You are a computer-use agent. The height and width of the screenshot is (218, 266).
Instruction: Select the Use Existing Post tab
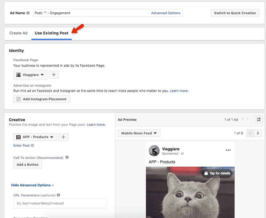coord(52,33)
